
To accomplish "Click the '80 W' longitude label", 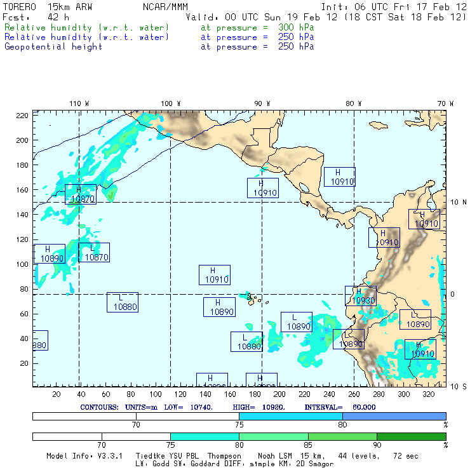I will click(353, 104).
